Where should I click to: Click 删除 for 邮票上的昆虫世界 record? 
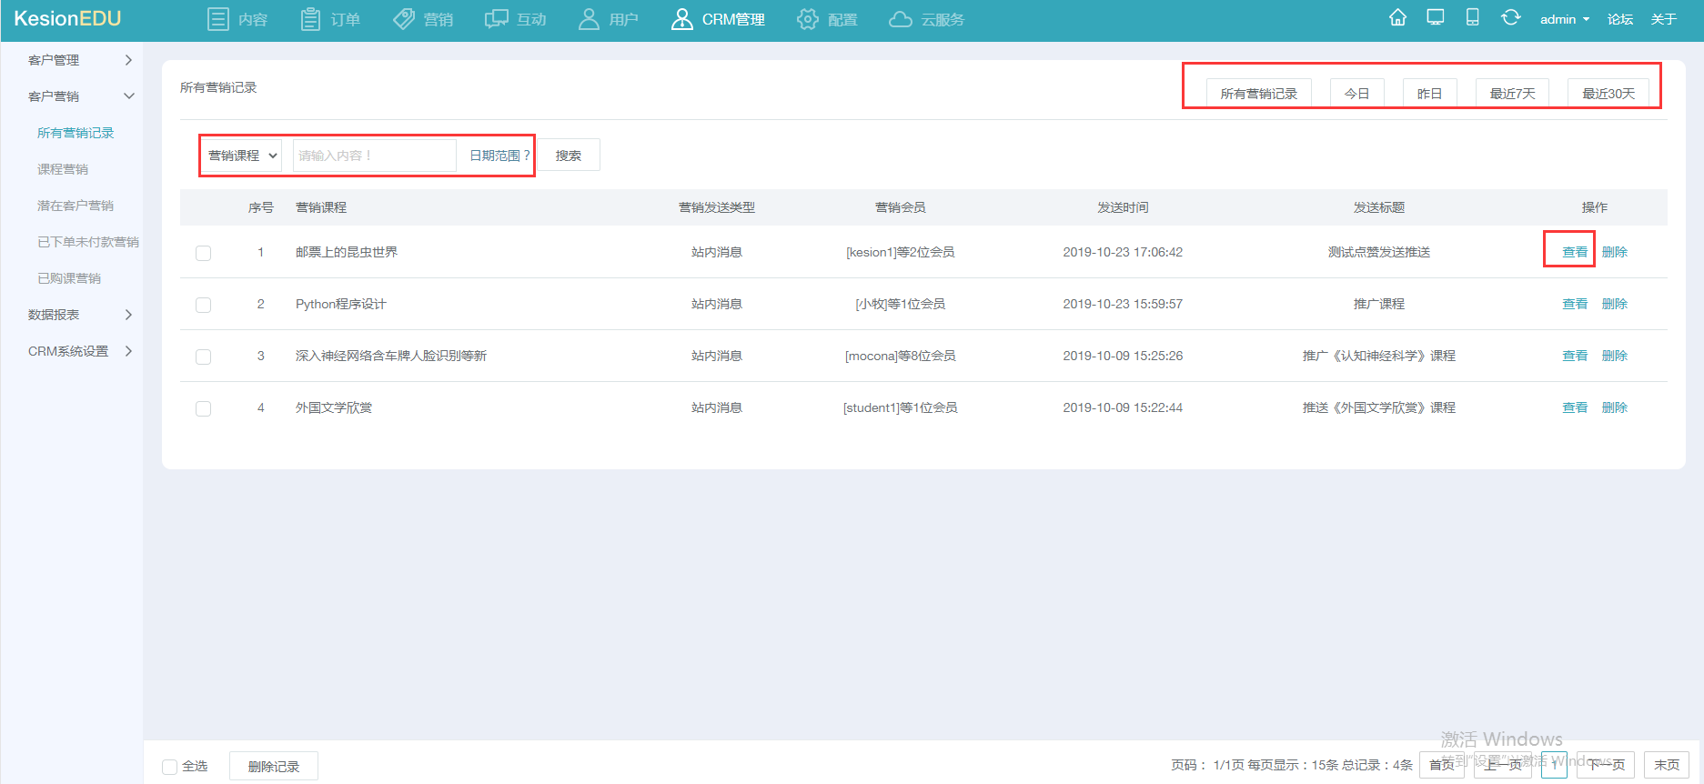click(x=1615, y=252)
